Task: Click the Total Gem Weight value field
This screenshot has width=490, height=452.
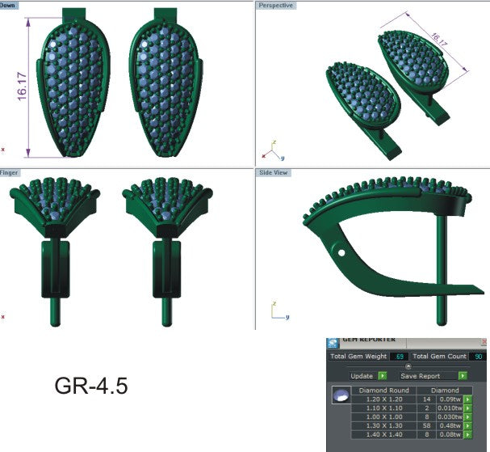Action: click(399, 357)
